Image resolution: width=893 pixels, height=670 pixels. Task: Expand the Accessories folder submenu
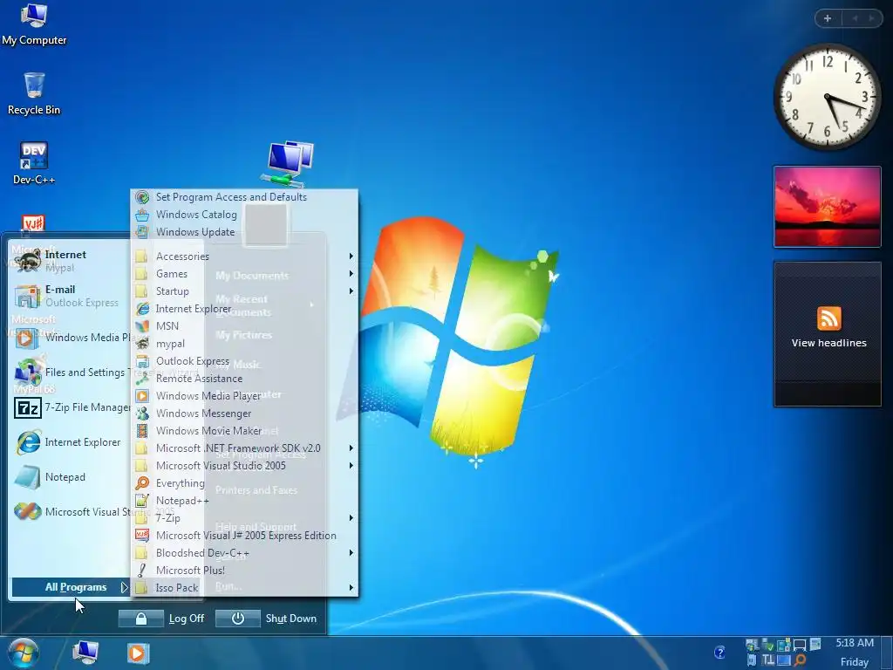point(244,256)
